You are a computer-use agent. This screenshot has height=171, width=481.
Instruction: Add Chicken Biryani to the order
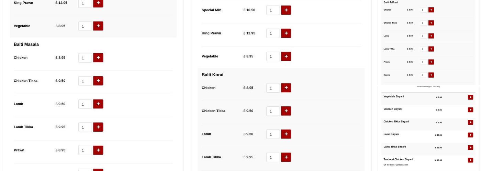470,110
